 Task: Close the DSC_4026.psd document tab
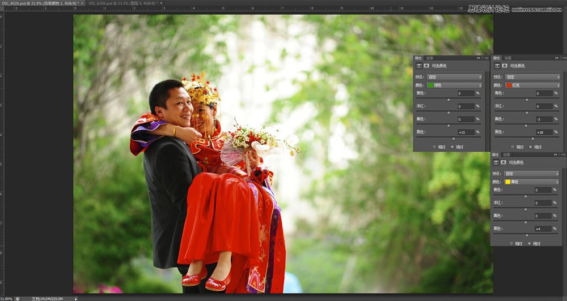click(x=82, y=3)
